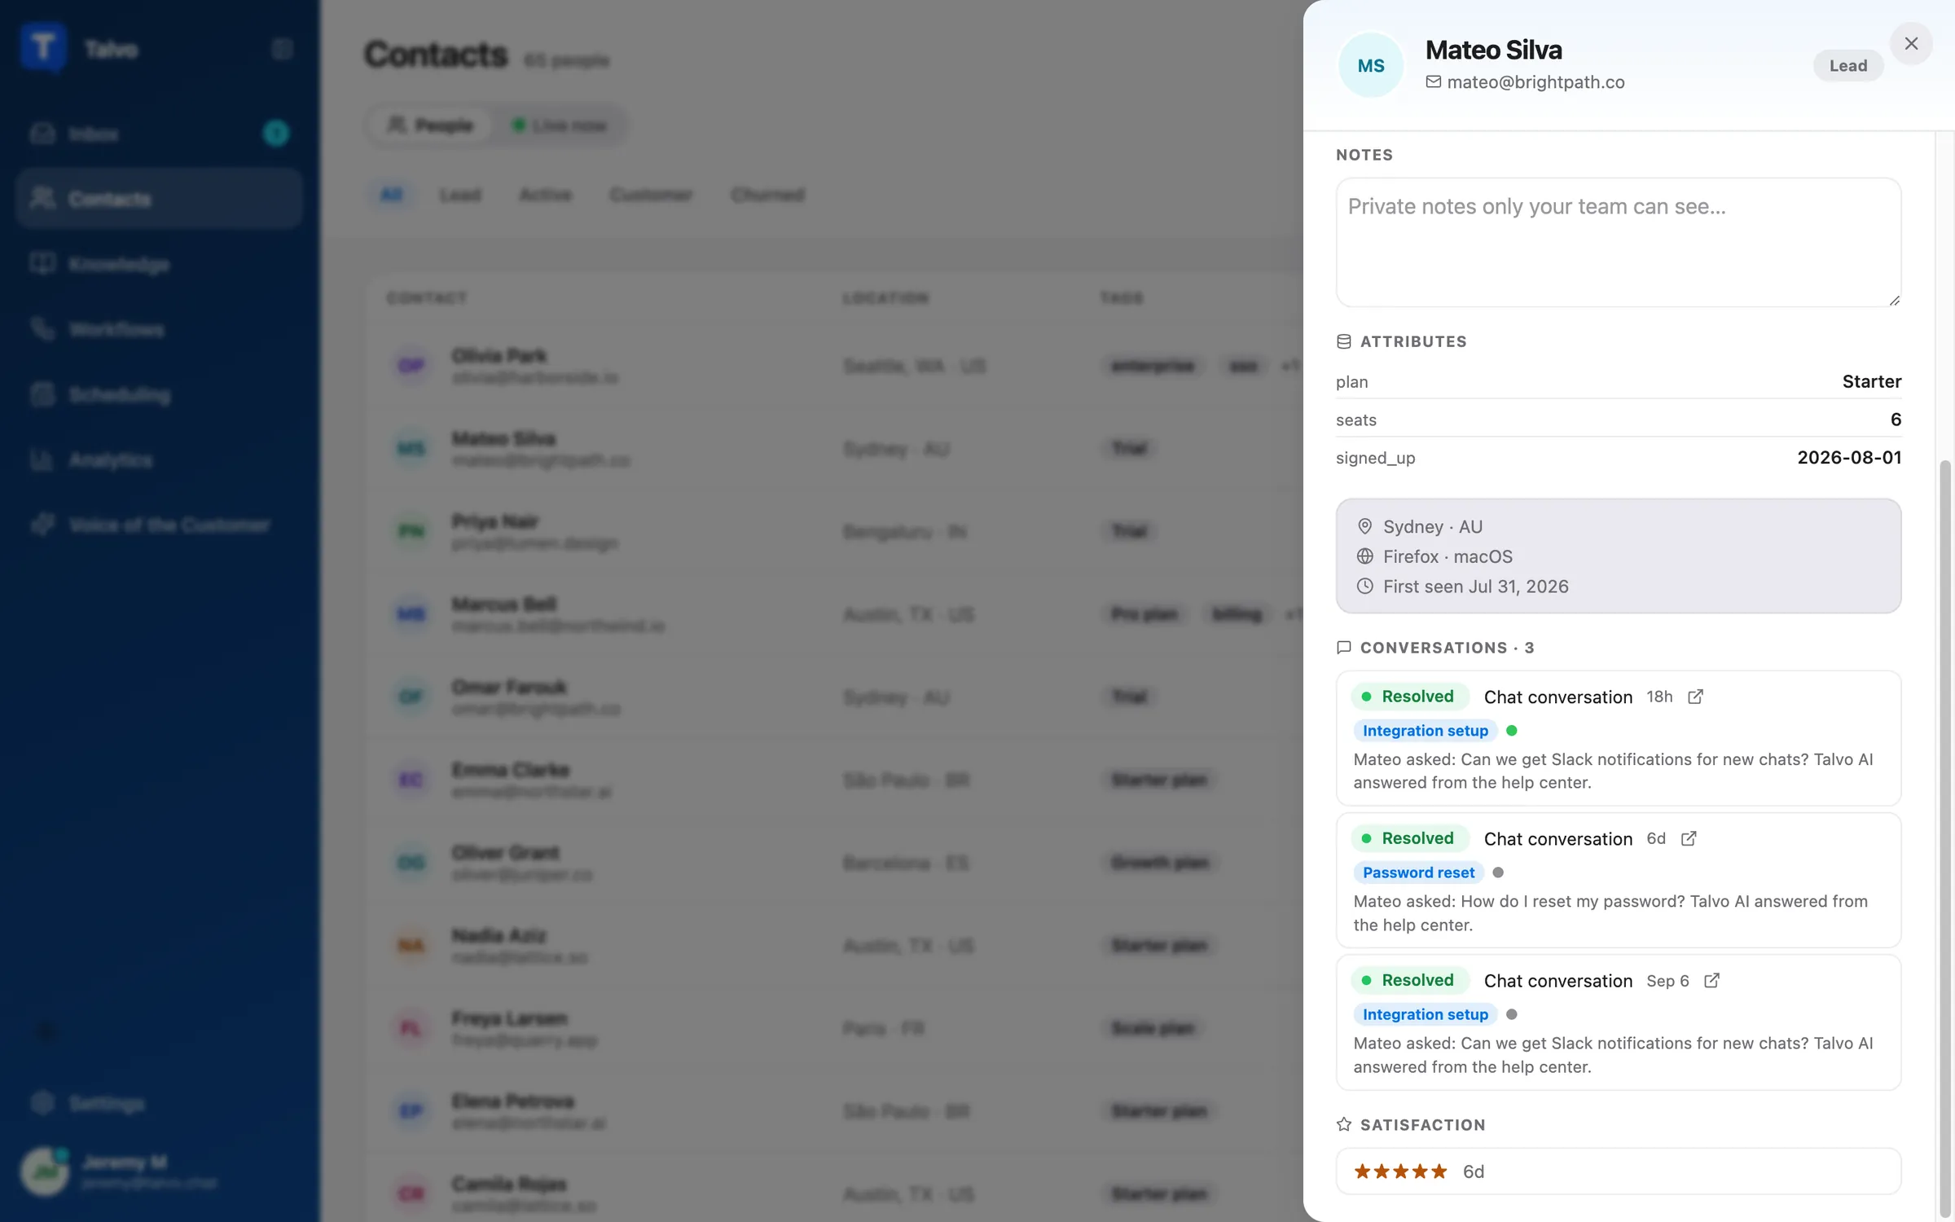
Task: Click the Inbox unread count badge
Action: point(276,134)
